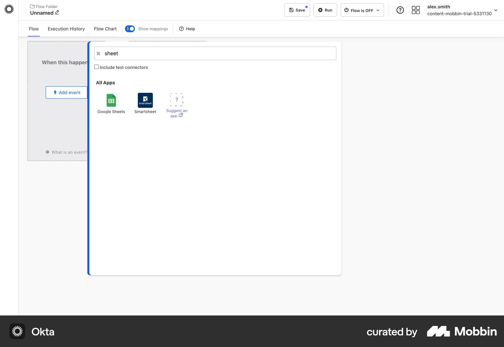
Task: Toggle off Show mappings
Action: coord(130,29)
